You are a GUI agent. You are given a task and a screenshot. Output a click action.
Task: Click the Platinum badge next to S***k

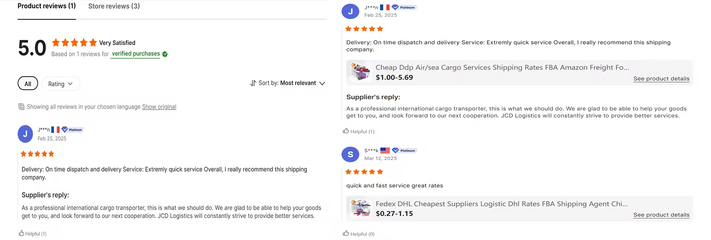(404, 151)
